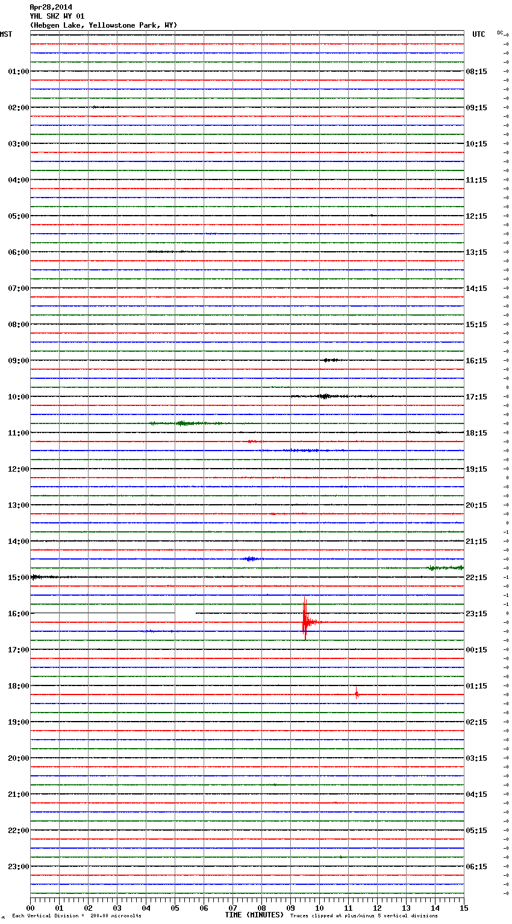
Task: Select the 05:00 MST hour label
Action: [18, 216]
